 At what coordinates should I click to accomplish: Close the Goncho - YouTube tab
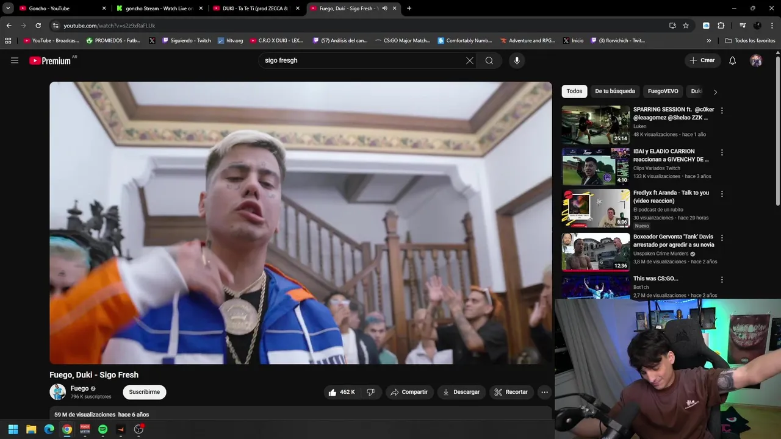[104, 9]
